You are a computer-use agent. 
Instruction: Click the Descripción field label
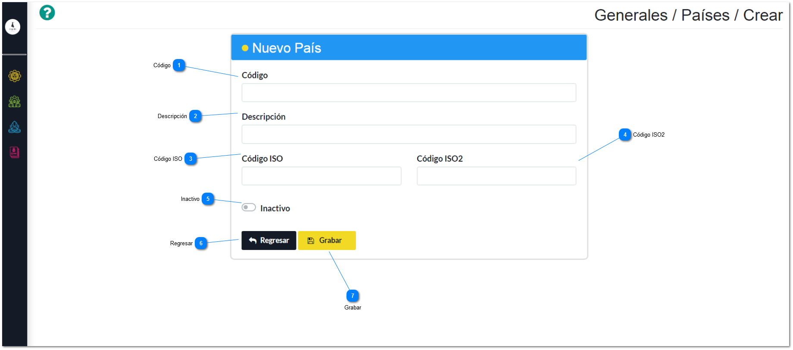pos(263,117)
